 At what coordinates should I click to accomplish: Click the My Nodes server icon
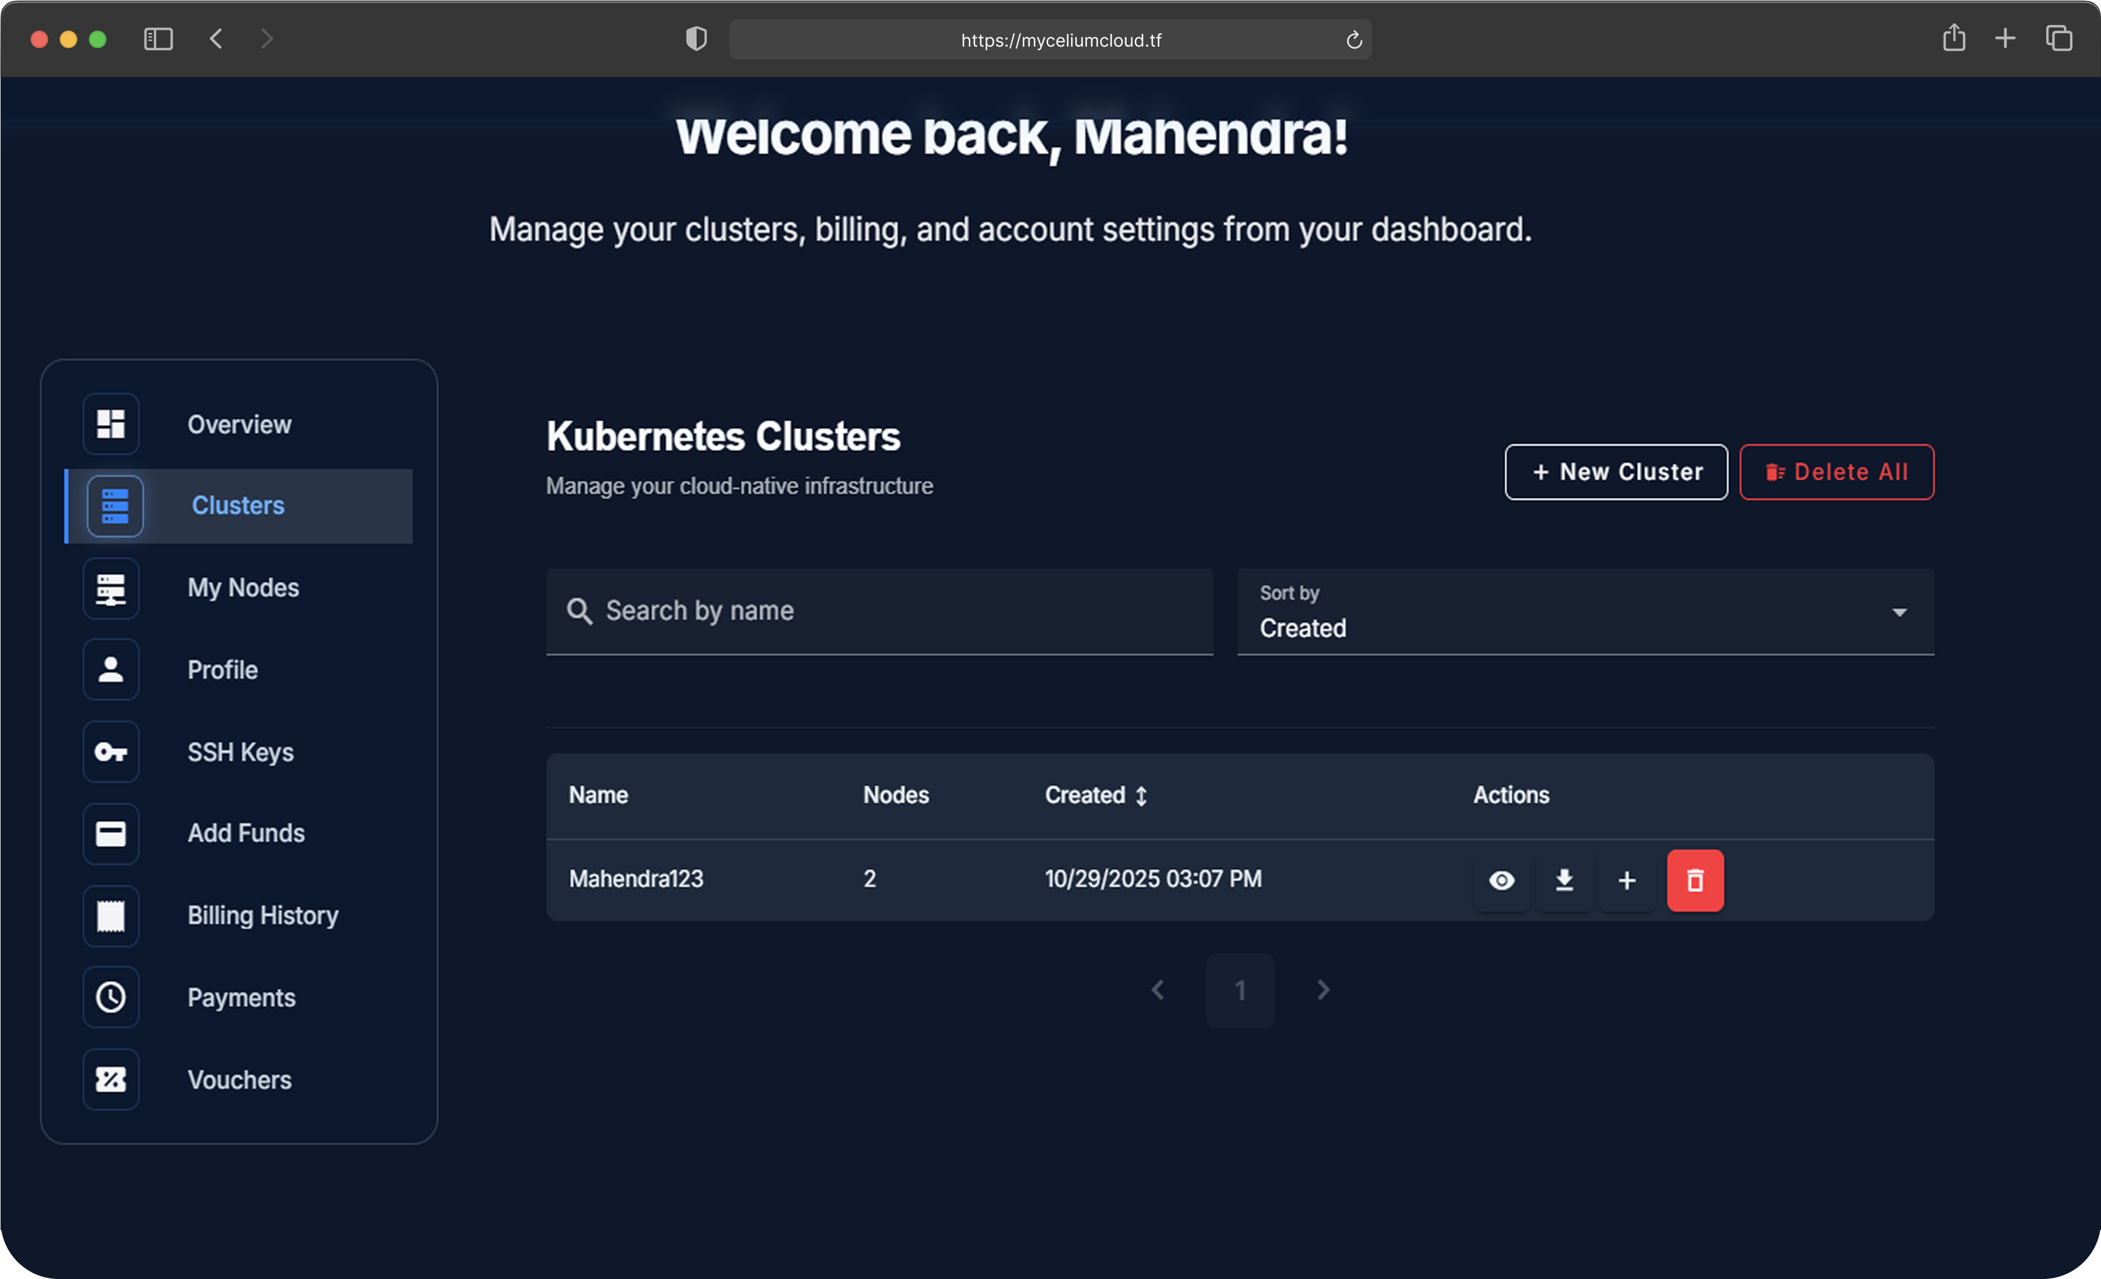(x=111, y=588)
